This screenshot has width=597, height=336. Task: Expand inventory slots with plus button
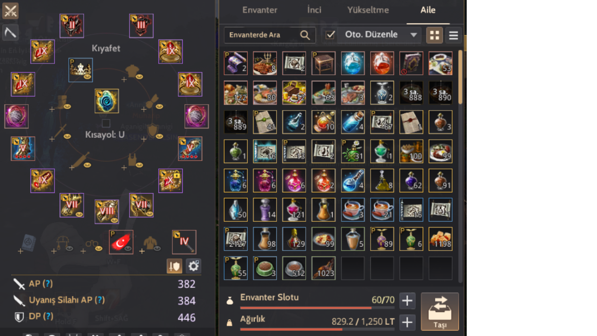coord(407,301)
